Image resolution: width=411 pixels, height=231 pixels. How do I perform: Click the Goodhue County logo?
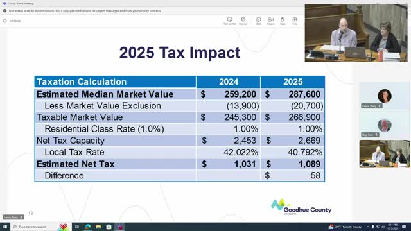301,207
